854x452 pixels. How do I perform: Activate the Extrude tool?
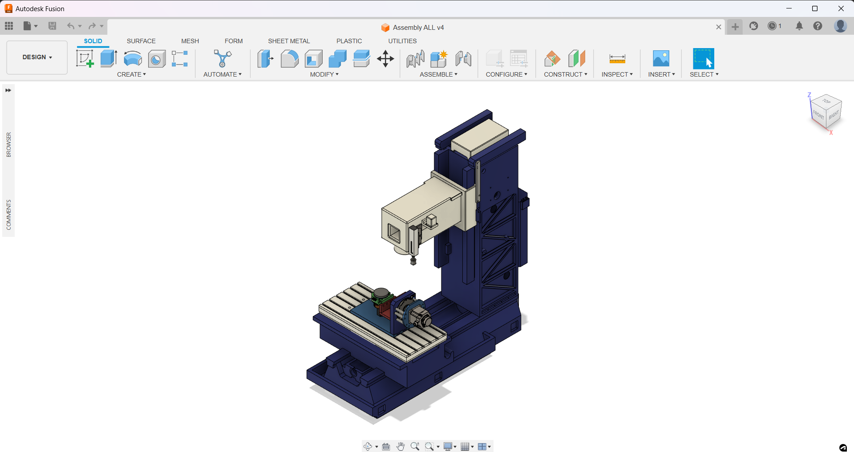click(x=108, y=58)
